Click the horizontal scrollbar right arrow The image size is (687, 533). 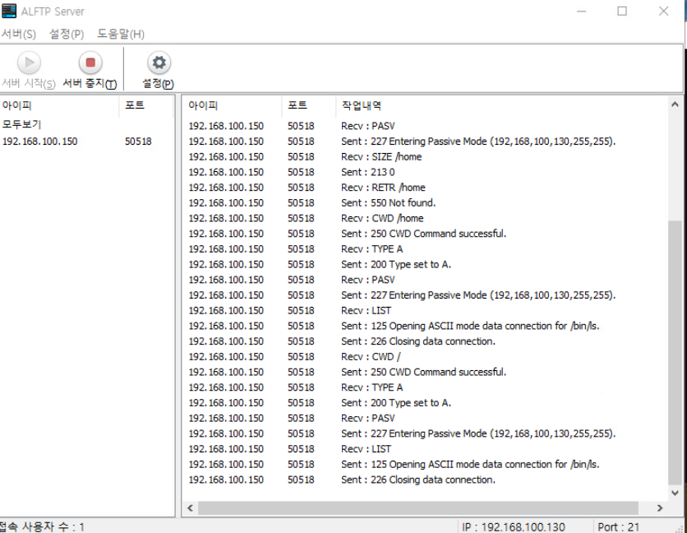(660, 508)
